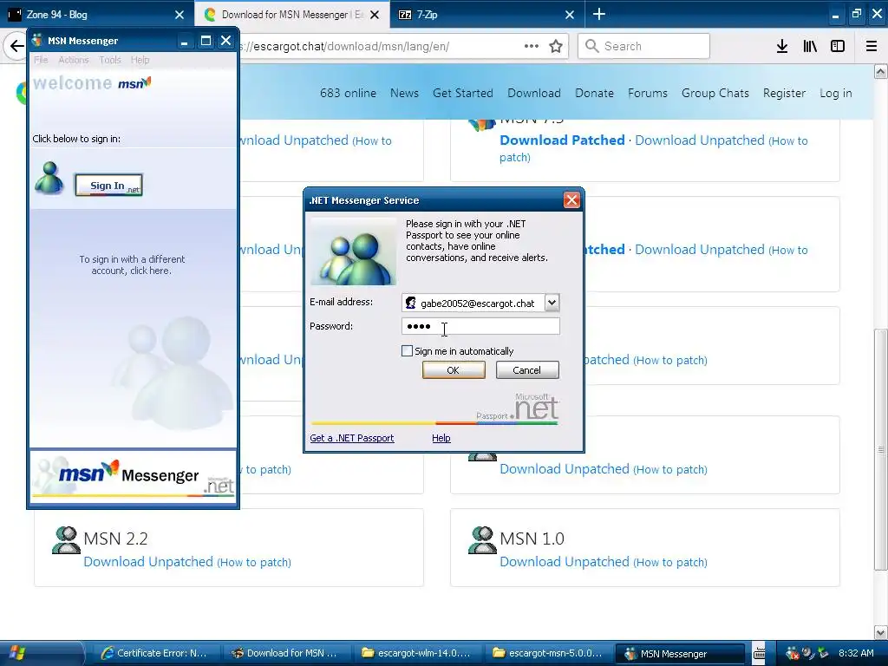This screenshot has height=666, width=888.
Task: Click the browser address bar URL
Action: coord(345,47)
